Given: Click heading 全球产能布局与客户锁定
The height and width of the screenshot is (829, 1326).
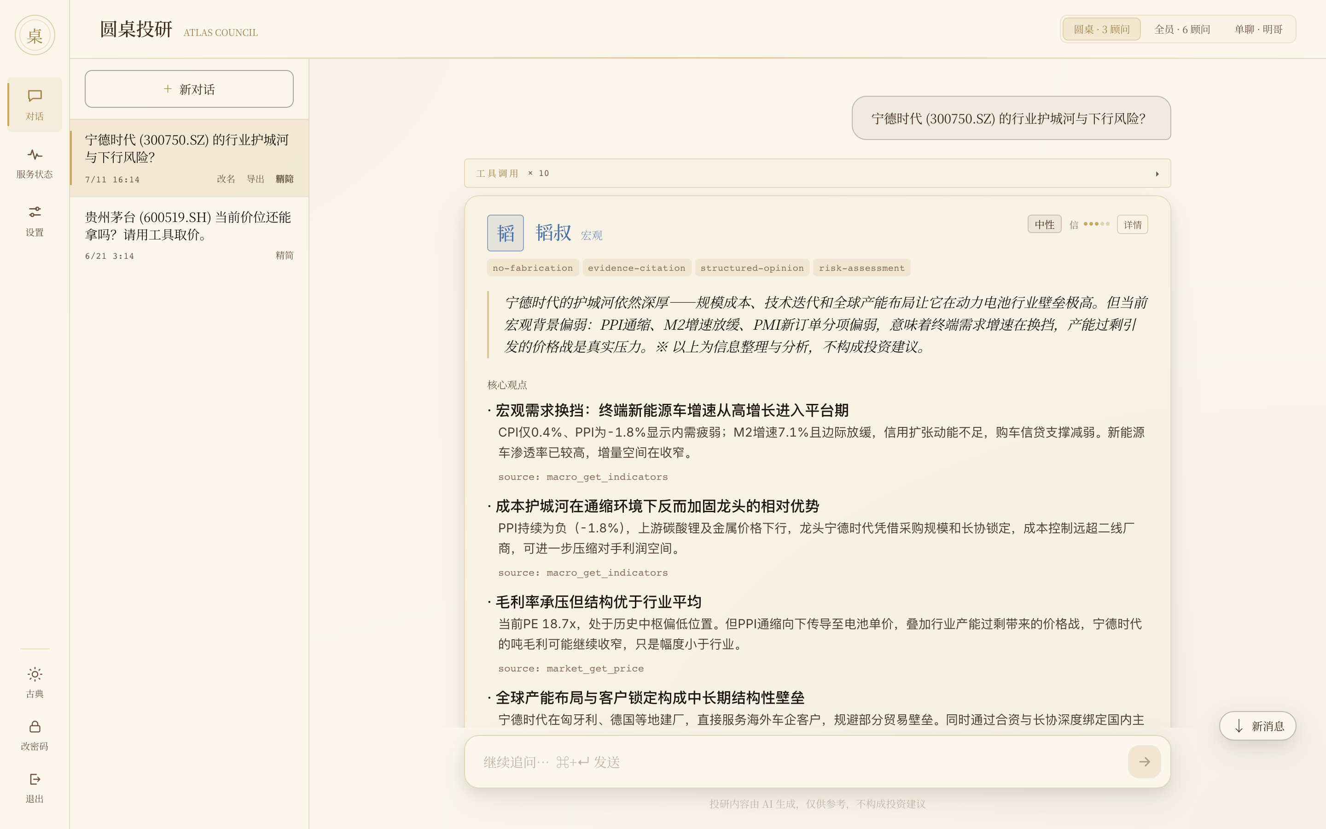Looking at the screenshot, I should [650, 697].
